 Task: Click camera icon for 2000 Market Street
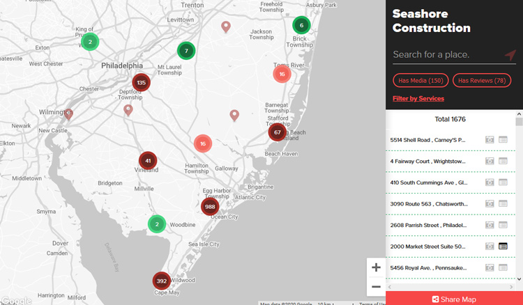(x=490, y=246)
